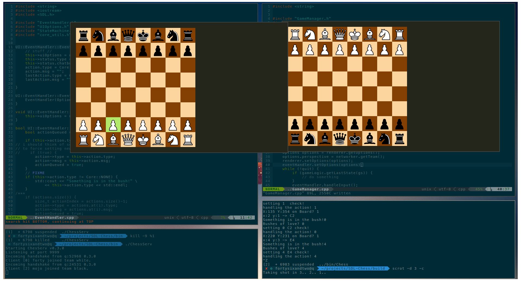Viewport: 521px width, 281px height.
Task: Select the white king on the left board
Action: (143, 140)
